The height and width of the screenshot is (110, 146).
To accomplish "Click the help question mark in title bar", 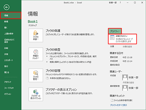I will (120, 3).
